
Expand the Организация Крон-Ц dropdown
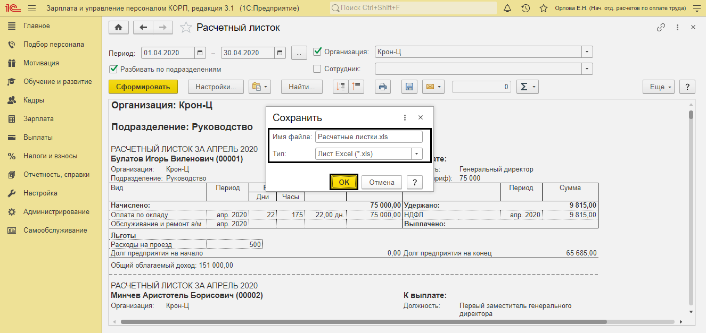(587, 52)
